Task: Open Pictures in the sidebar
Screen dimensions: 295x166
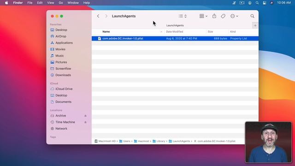Action: click(x=61, y=62)
